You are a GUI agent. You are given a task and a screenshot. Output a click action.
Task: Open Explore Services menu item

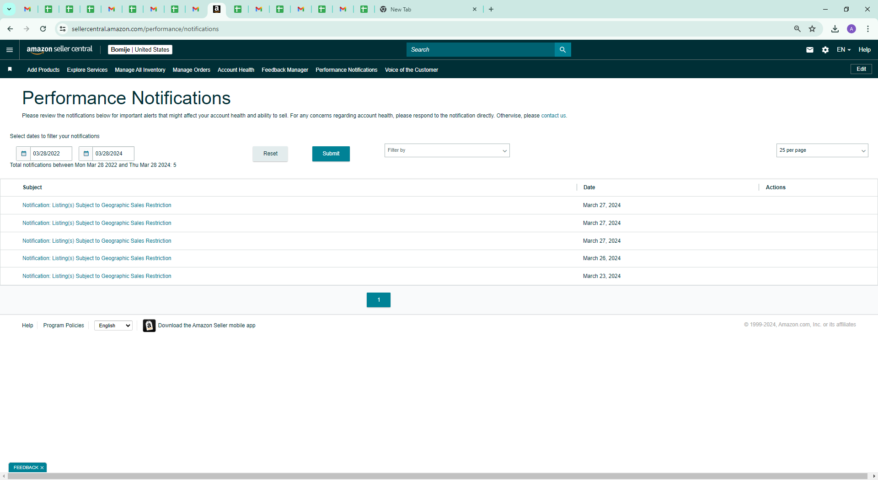(x=87, y=70)
